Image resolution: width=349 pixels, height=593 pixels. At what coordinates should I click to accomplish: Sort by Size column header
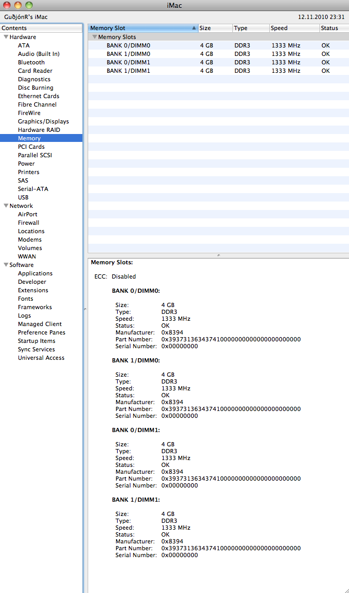pyautogui.click(x=215, y=28)
